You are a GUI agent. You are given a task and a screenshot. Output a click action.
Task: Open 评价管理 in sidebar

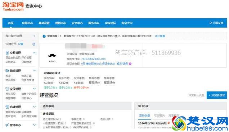[26, 58]
